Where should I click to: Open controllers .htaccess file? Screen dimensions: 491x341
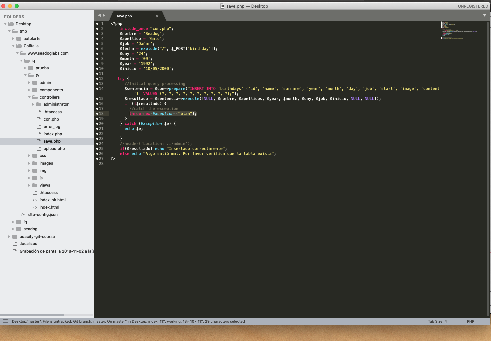(53, 112)
